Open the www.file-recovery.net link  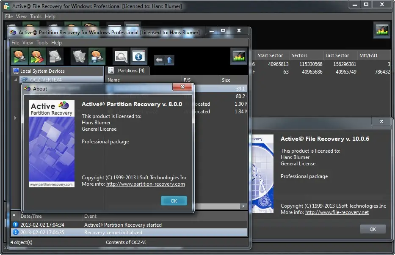(x=337, y=212)
